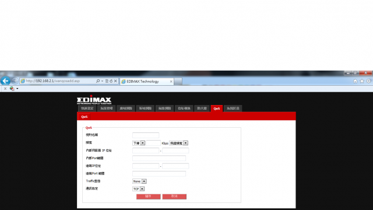Click the rule name input field
The width and height of the screenshot is (373, 210).
coord(146,135)
